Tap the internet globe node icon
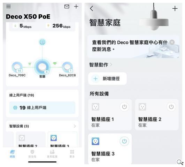The width and height of the screenshot is (185, 167). 43,42
